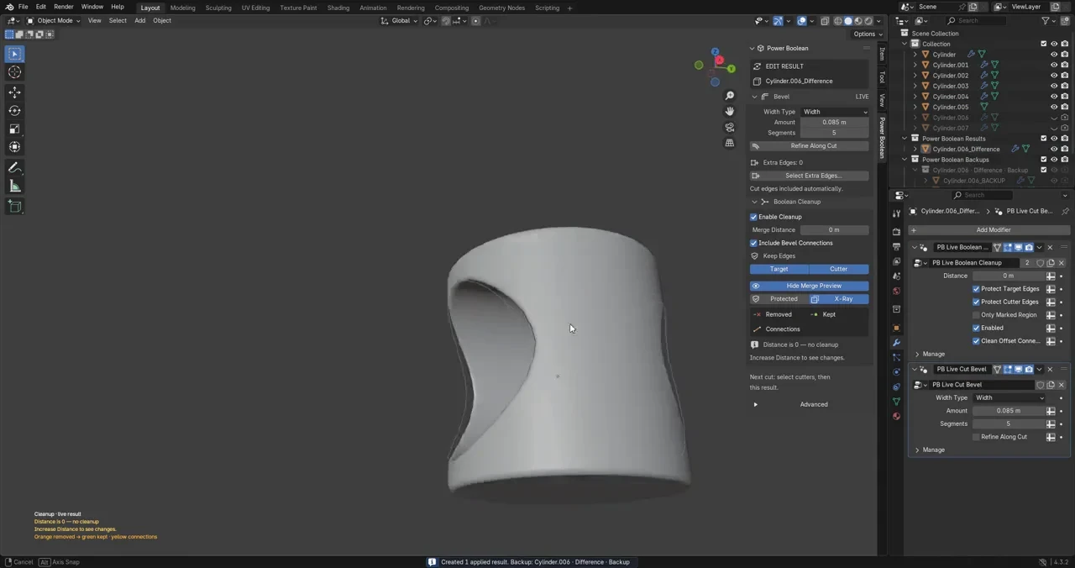Open the Object Data properties tab icon

pyautogui.click(x=896, y=402)
